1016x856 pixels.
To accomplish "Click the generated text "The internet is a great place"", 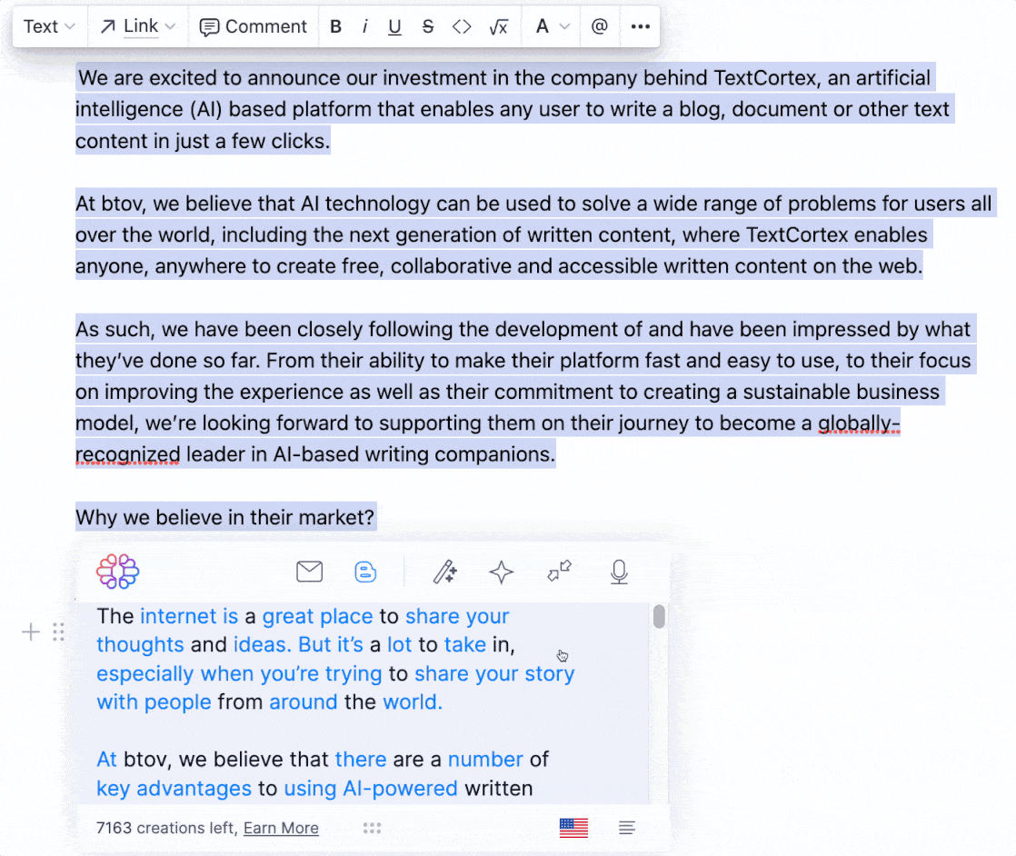I will (x=234, y=615).
